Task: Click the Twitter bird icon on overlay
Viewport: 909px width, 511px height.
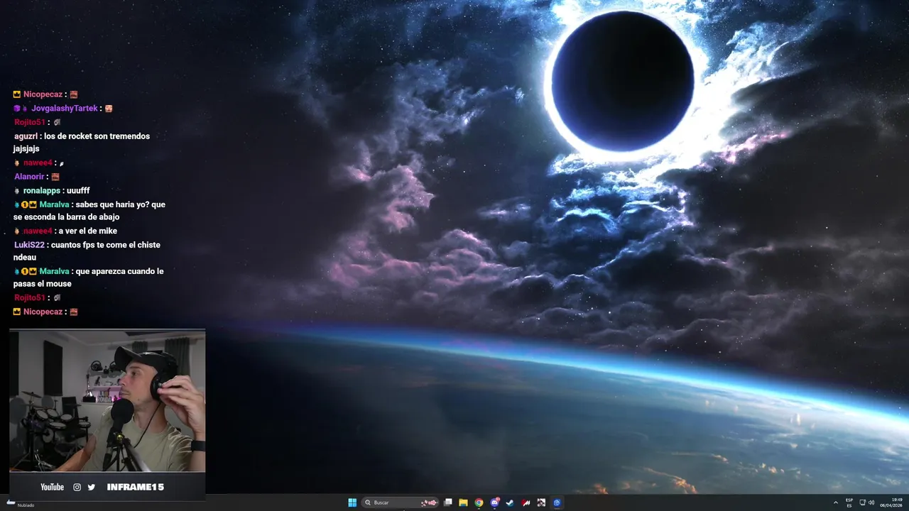Action: 91,487
